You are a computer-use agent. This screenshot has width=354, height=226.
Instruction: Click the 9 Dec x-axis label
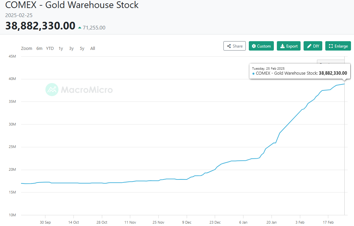(x=187, y=222)
